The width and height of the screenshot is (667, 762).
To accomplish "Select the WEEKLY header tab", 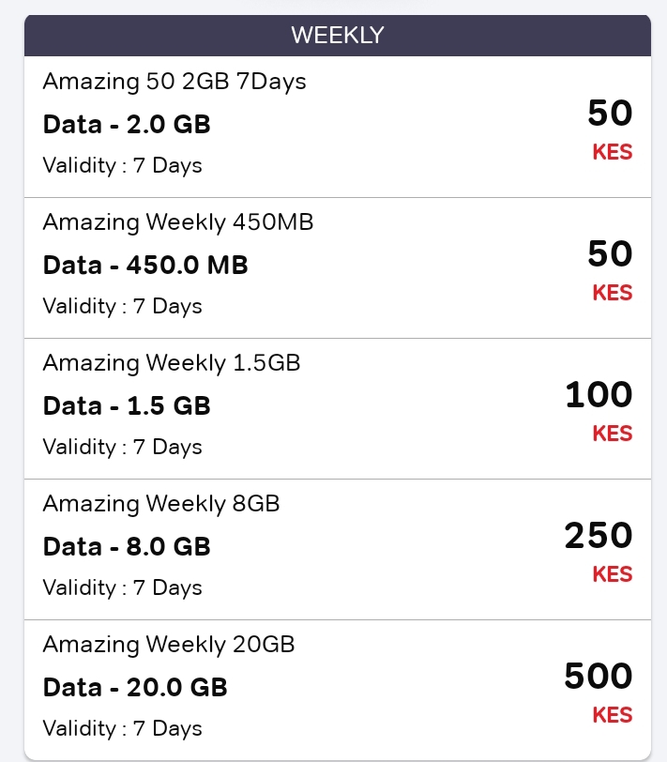I will point(338,35).
